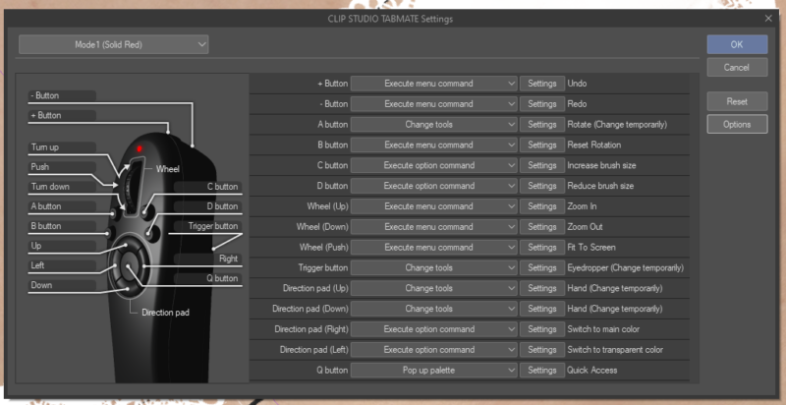
Task: Open action dropdown for Wheel (Up)
Action: click(433, 206)
